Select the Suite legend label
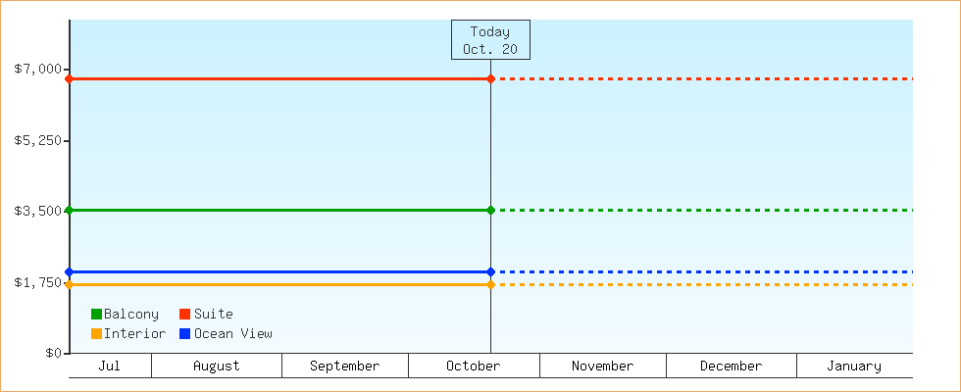The height and width of the screenshot is (392, 961). 213,314
